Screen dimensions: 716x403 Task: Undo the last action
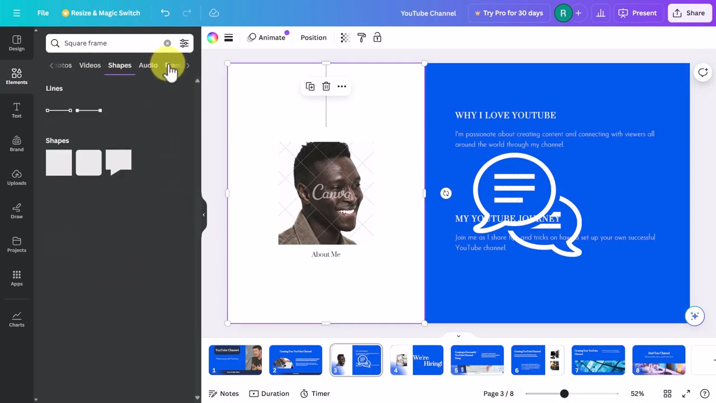165,13
